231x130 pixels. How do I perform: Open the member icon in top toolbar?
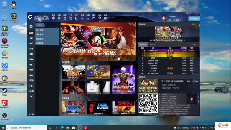(x=82, y=18)
